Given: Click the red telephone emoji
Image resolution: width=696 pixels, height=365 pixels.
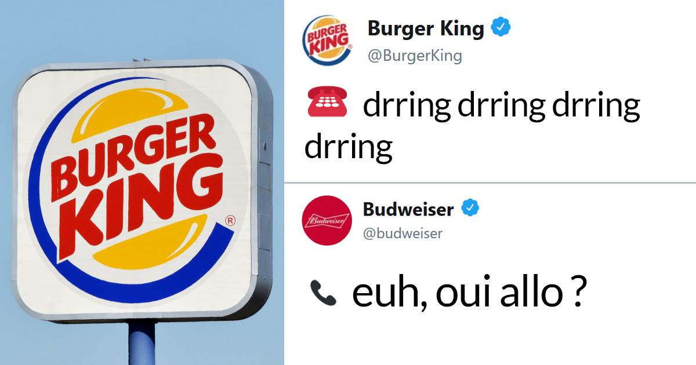Looking at the screenshot, I should pyautogui.click(x=325, y=106).
